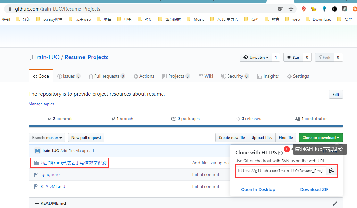Viewport: 357px width, 208px height.
Task: Click the Fork button
Action: point(324,58)
